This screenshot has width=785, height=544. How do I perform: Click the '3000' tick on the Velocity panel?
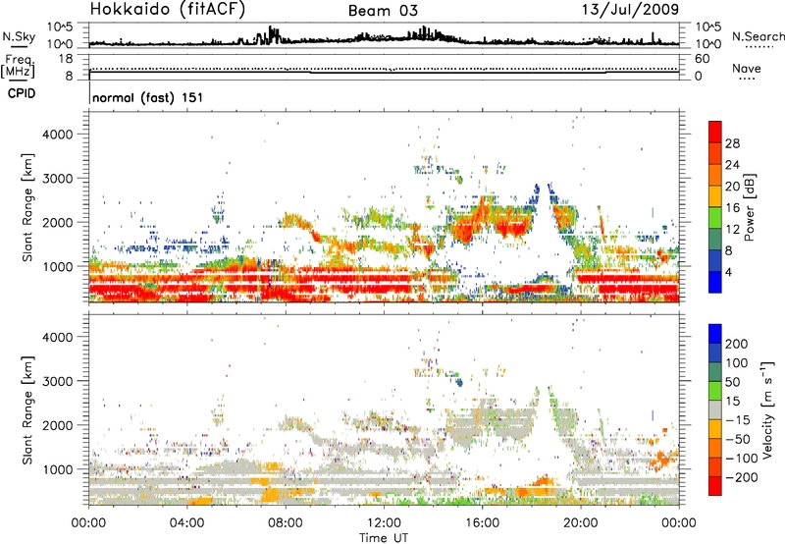(57, 381)
